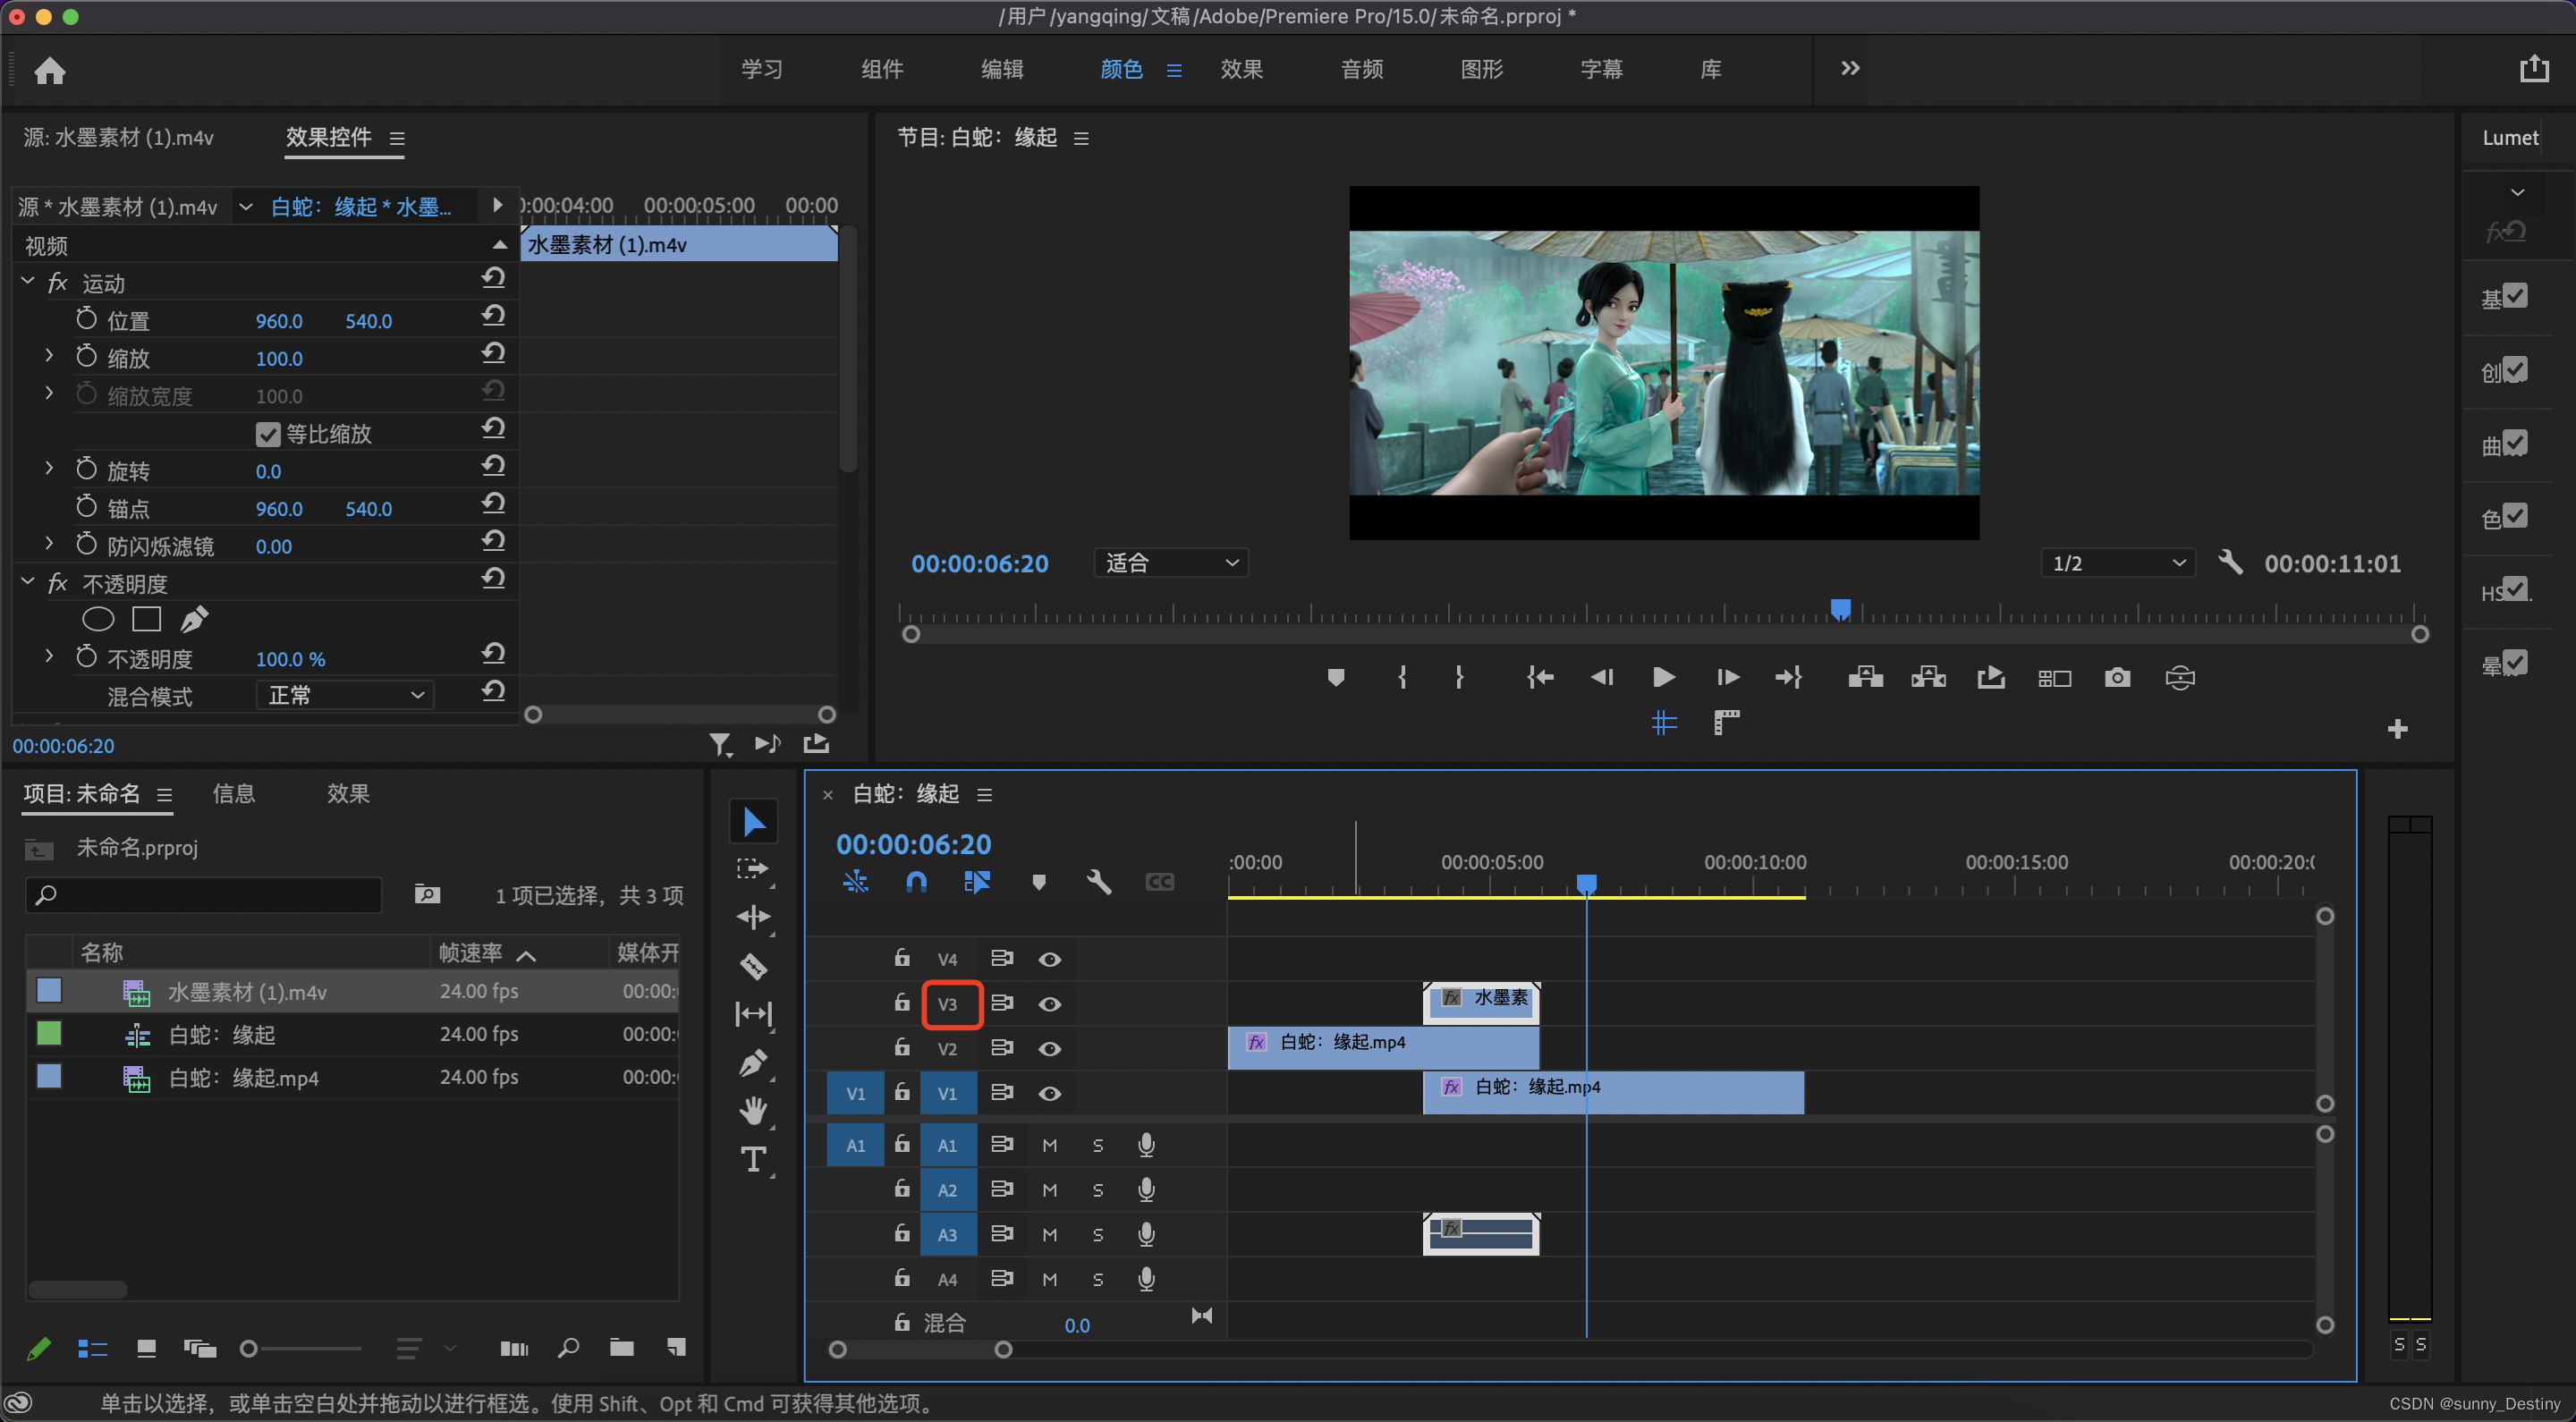
Task: Open the 混合模式 blend mode dropdown
Action: click(x=345, y=695)
